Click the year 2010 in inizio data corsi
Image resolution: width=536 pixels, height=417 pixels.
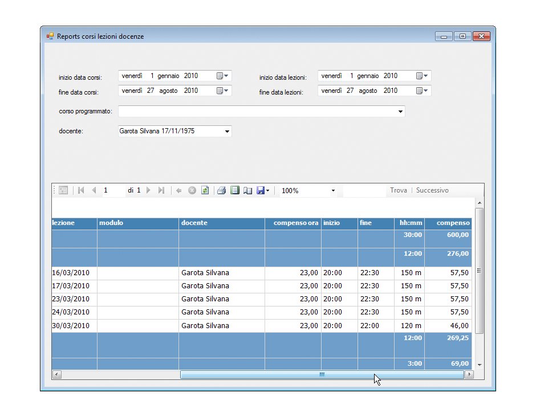[x=191, y=76]
